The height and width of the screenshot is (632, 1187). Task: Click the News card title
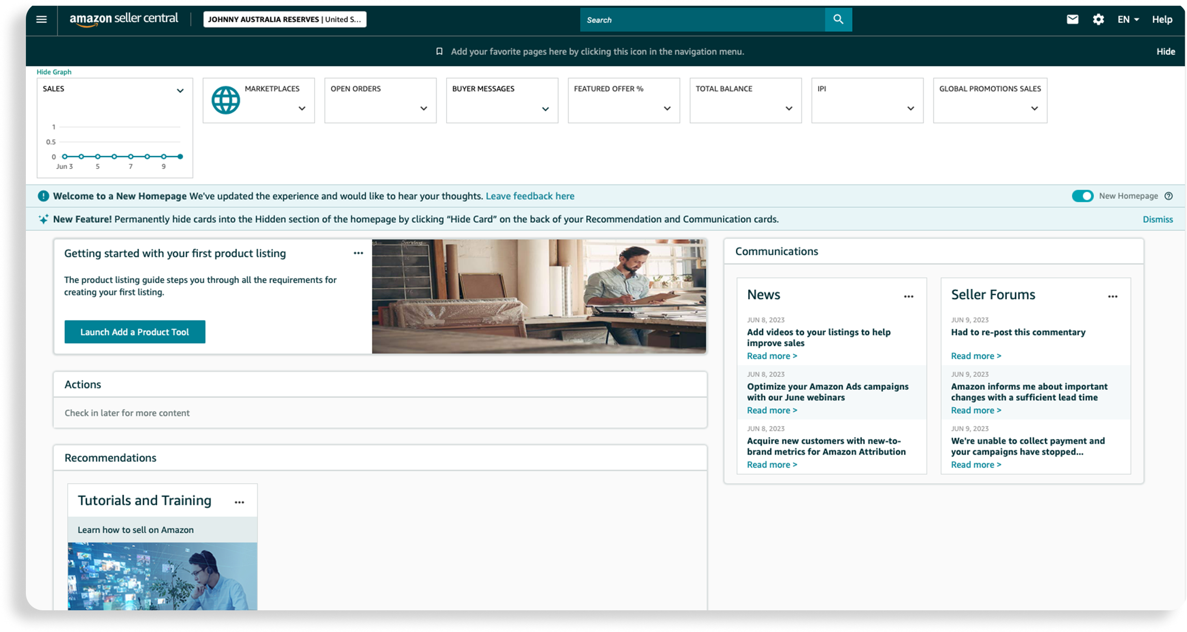click(763, 295)
